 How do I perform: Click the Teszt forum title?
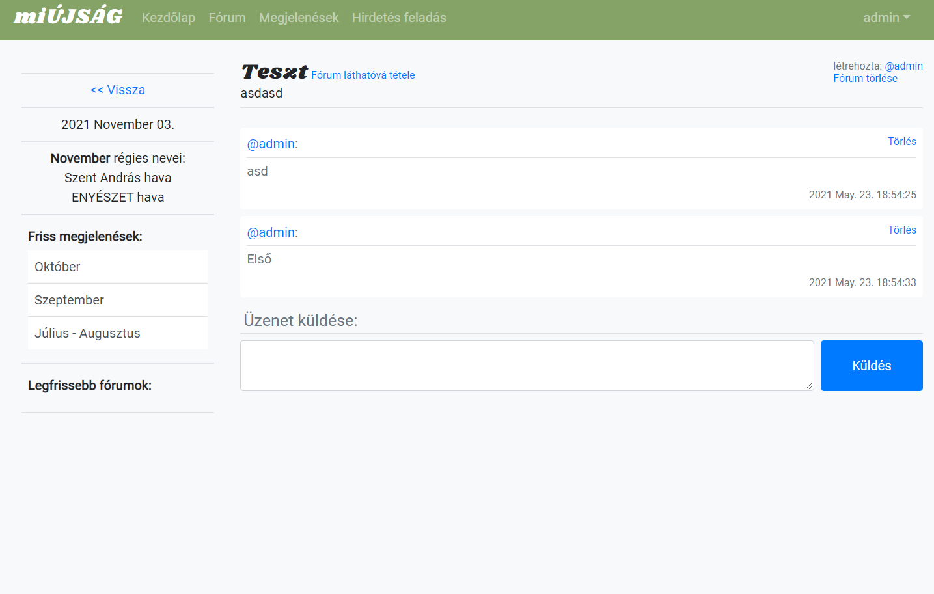pos(274,72)
